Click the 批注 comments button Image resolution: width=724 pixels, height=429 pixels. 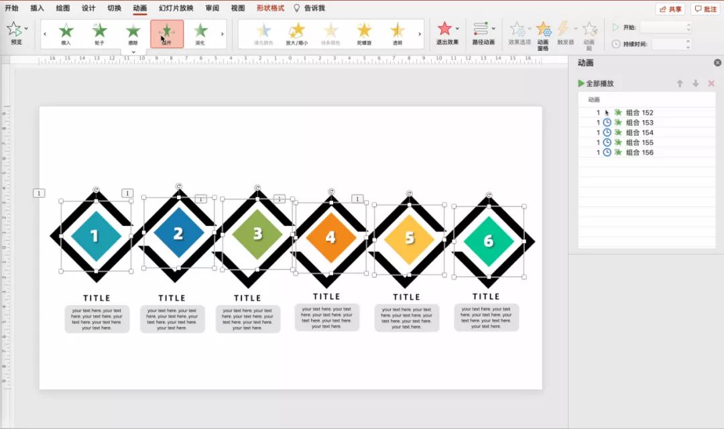pyautogui.click(x=706, y=9)
